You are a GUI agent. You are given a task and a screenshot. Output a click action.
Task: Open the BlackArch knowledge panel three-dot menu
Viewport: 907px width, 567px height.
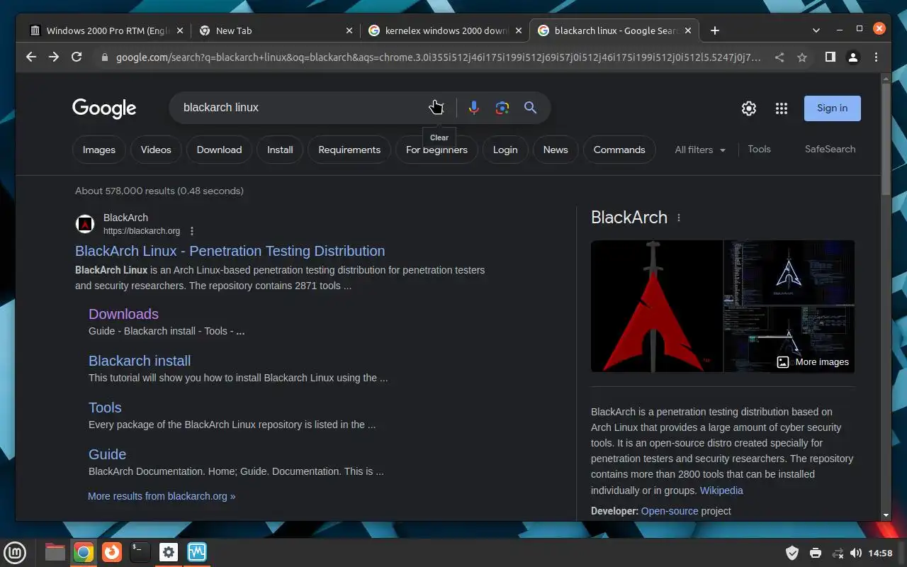pos(679,218)
